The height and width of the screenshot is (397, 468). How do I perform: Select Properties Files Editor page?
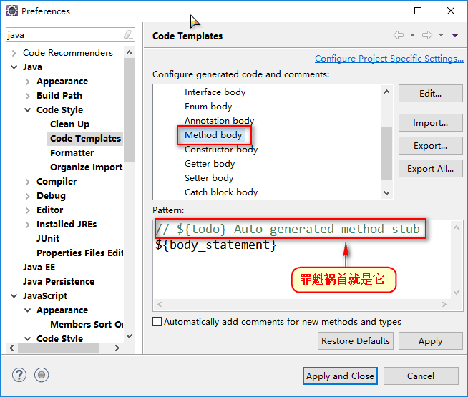tap(79, 253)
